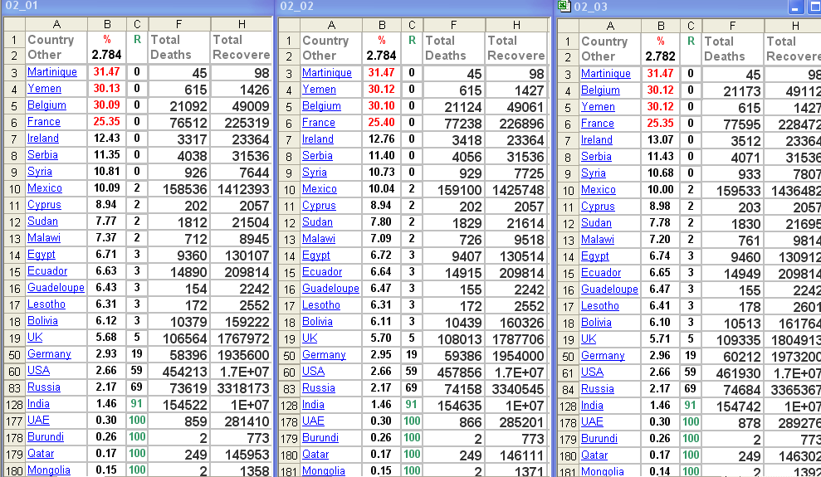Image resolution: width=821 pixels, height=477 pixels.
Task: Click Qatar's green 100 value in 02_02
Action: [x=412, y=455]
